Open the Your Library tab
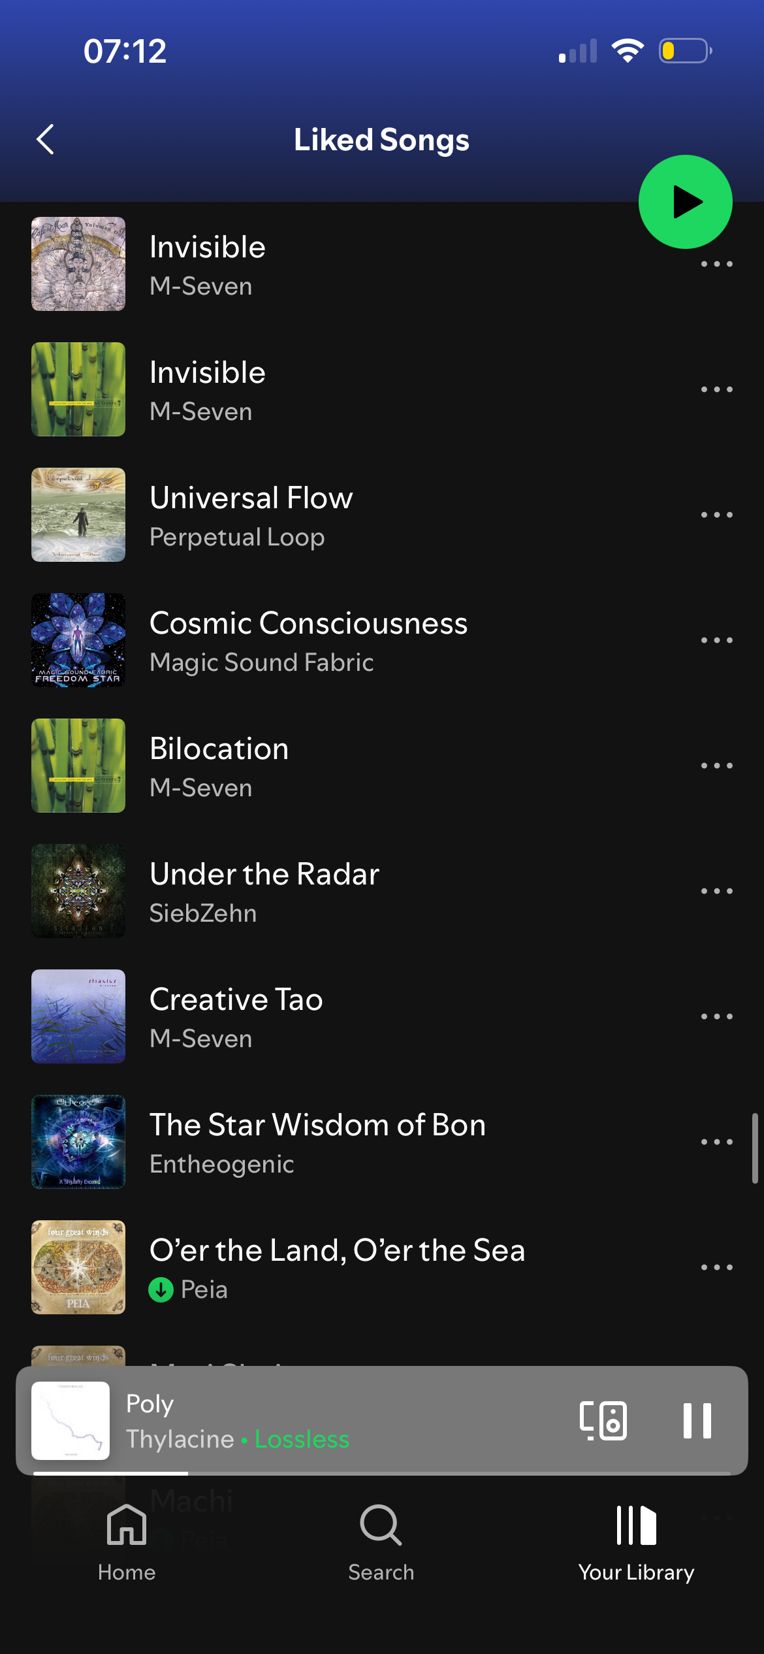764x1654 pixels. pyautogui.click(x=636, y=1543)
